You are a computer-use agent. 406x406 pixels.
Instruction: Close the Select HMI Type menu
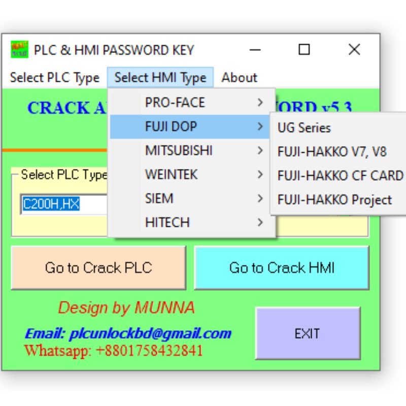(160, 78)
